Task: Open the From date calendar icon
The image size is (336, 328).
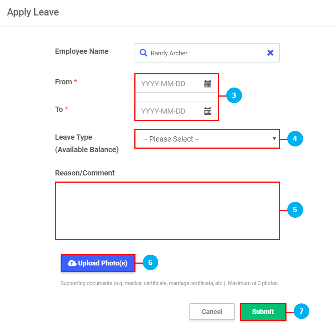Action: tap(208, 84)
